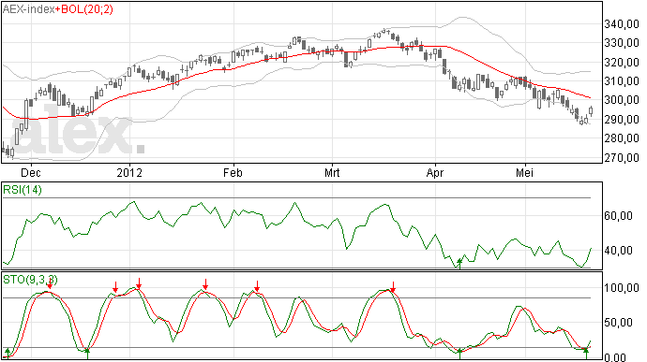This screenshot has width=647, height=362.
Task: Click the Dec date axis label
Action: tap(31, 172)
